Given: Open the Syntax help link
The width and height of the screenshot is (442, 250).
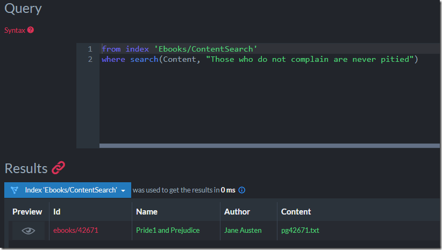Looking at the screenshot, I should coord(15,30).
